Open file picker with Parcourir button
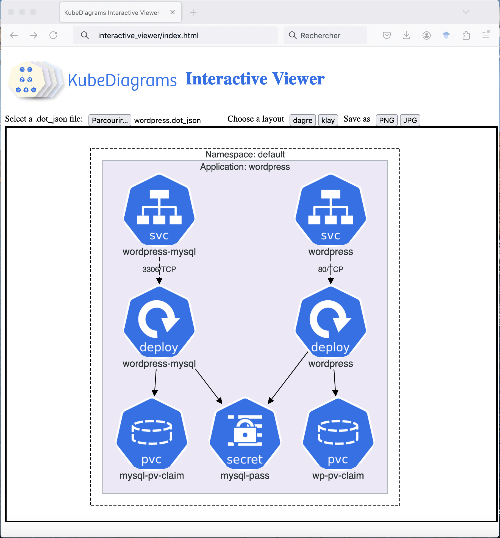 pyautogui.click(x=110, y=120)
